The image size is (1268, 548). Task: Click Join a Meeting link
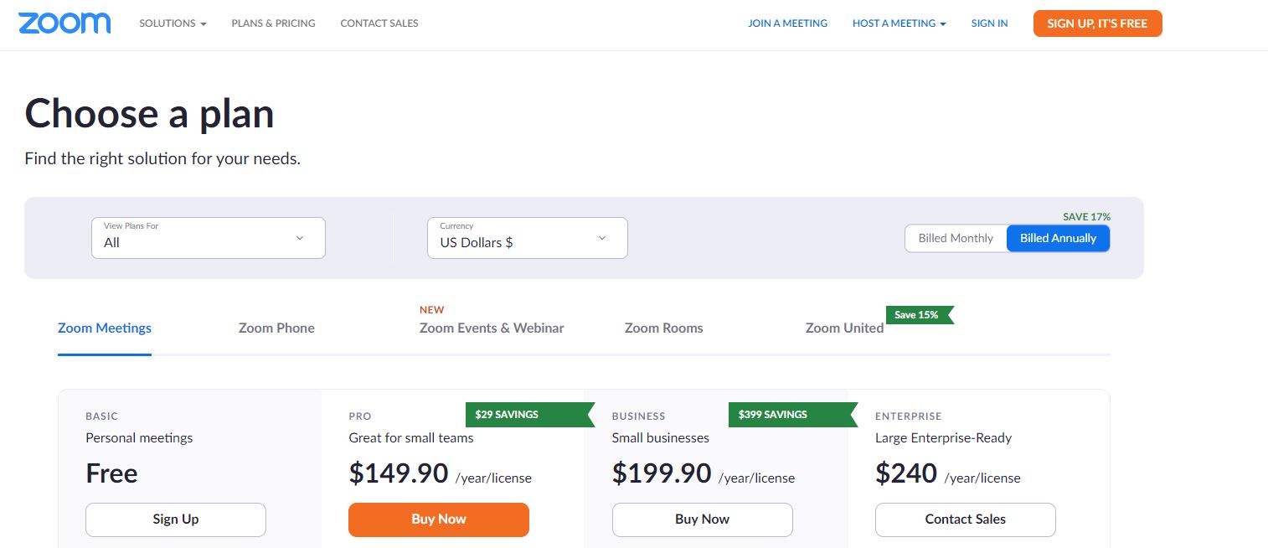click(787, 23)
